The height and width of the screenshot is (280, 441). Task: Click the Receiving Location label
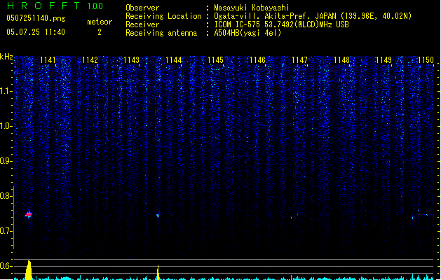coord(163,16)
